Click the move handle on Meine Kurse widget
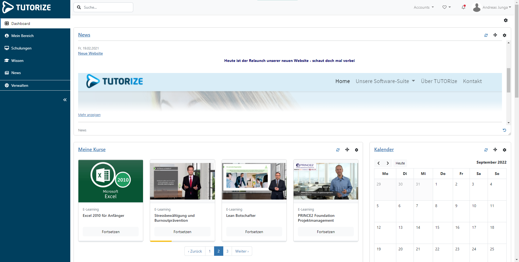The width and height of the screenshot is (519, 262). tap(347, 150)
